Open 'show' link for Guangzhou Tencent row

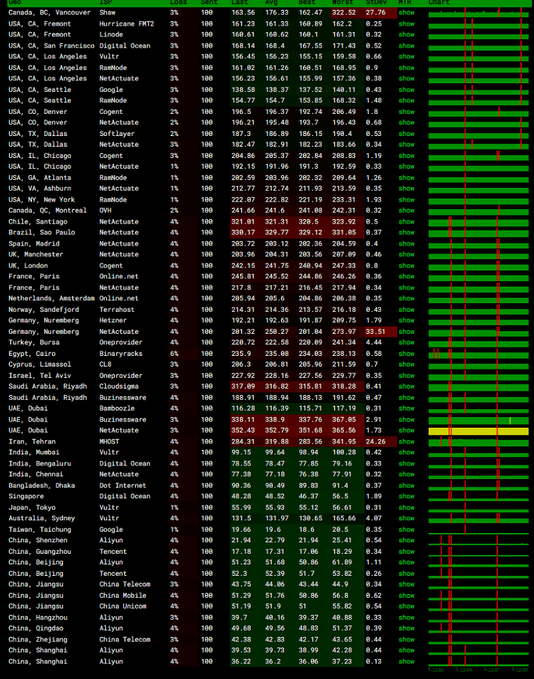click(407, 552)
